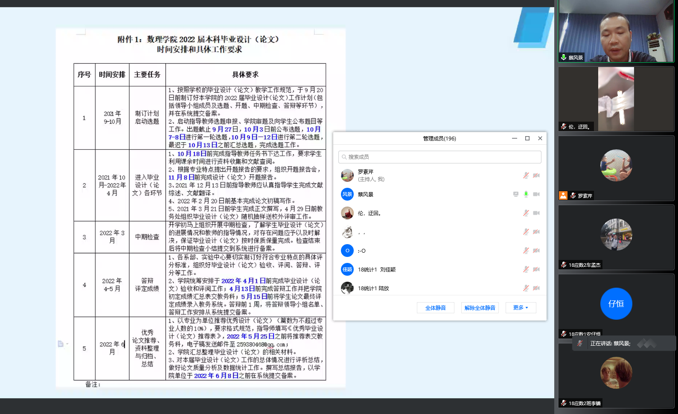Click muted mic icon on 18应数2车孟杰 tile
This screenshot has width=678, height=414.
564,265
